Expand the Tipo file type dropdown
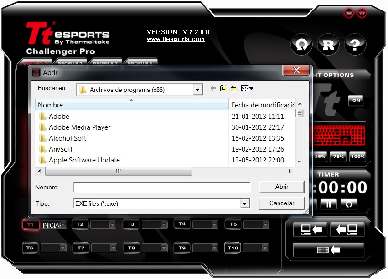The height and width of the screenshot is (279, 388). pos(244,203)
